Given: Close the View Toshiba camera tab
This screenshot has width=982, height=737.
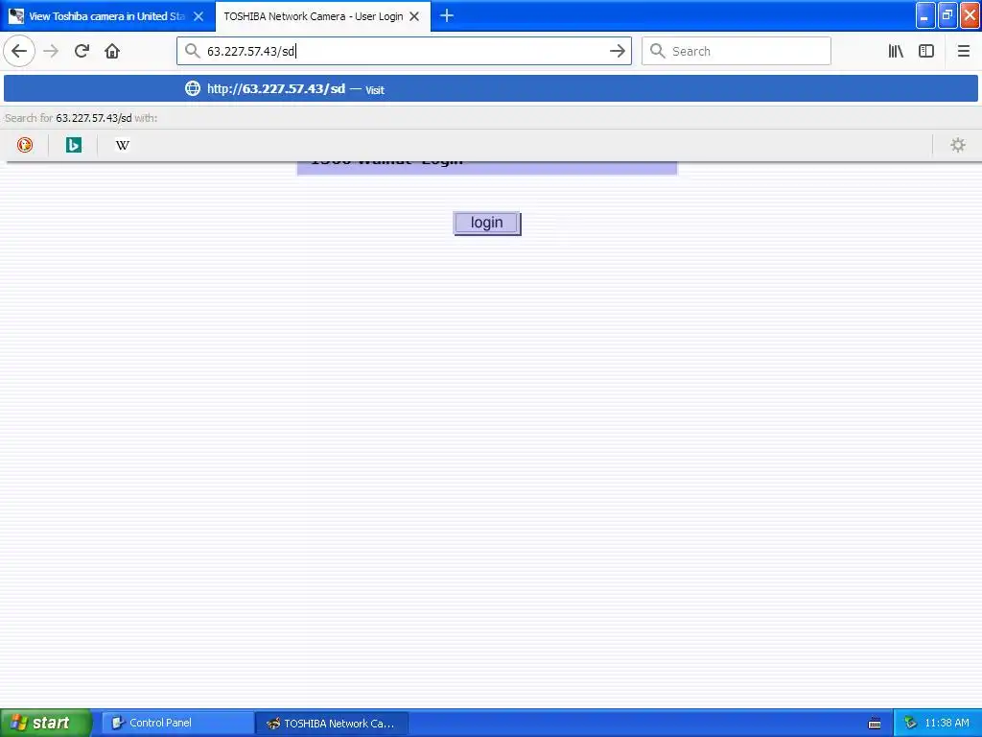Looking at the screenshot, I should coord(199,16).
